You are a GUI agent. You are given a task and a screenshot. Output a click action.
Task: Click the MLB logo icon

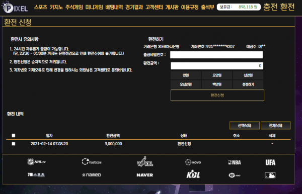pos(270,175)
